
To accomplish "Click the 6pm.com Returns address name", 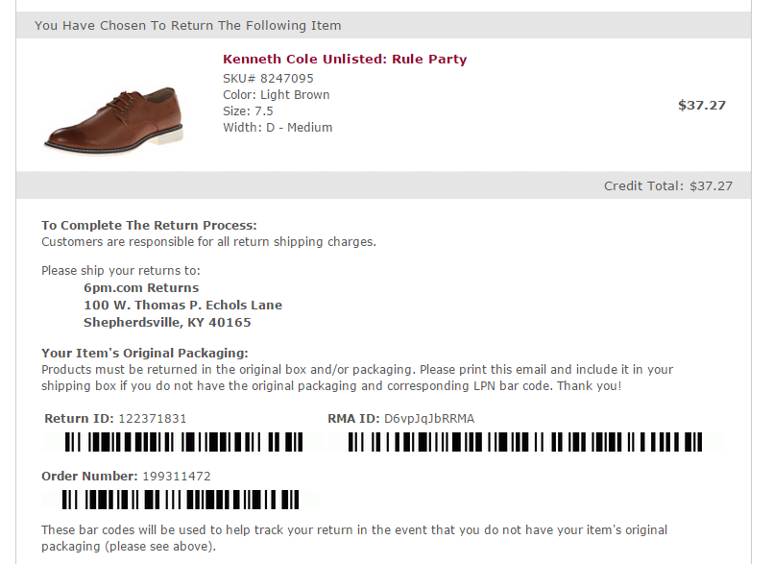I will pyautogui.click(x=141, y=287).
